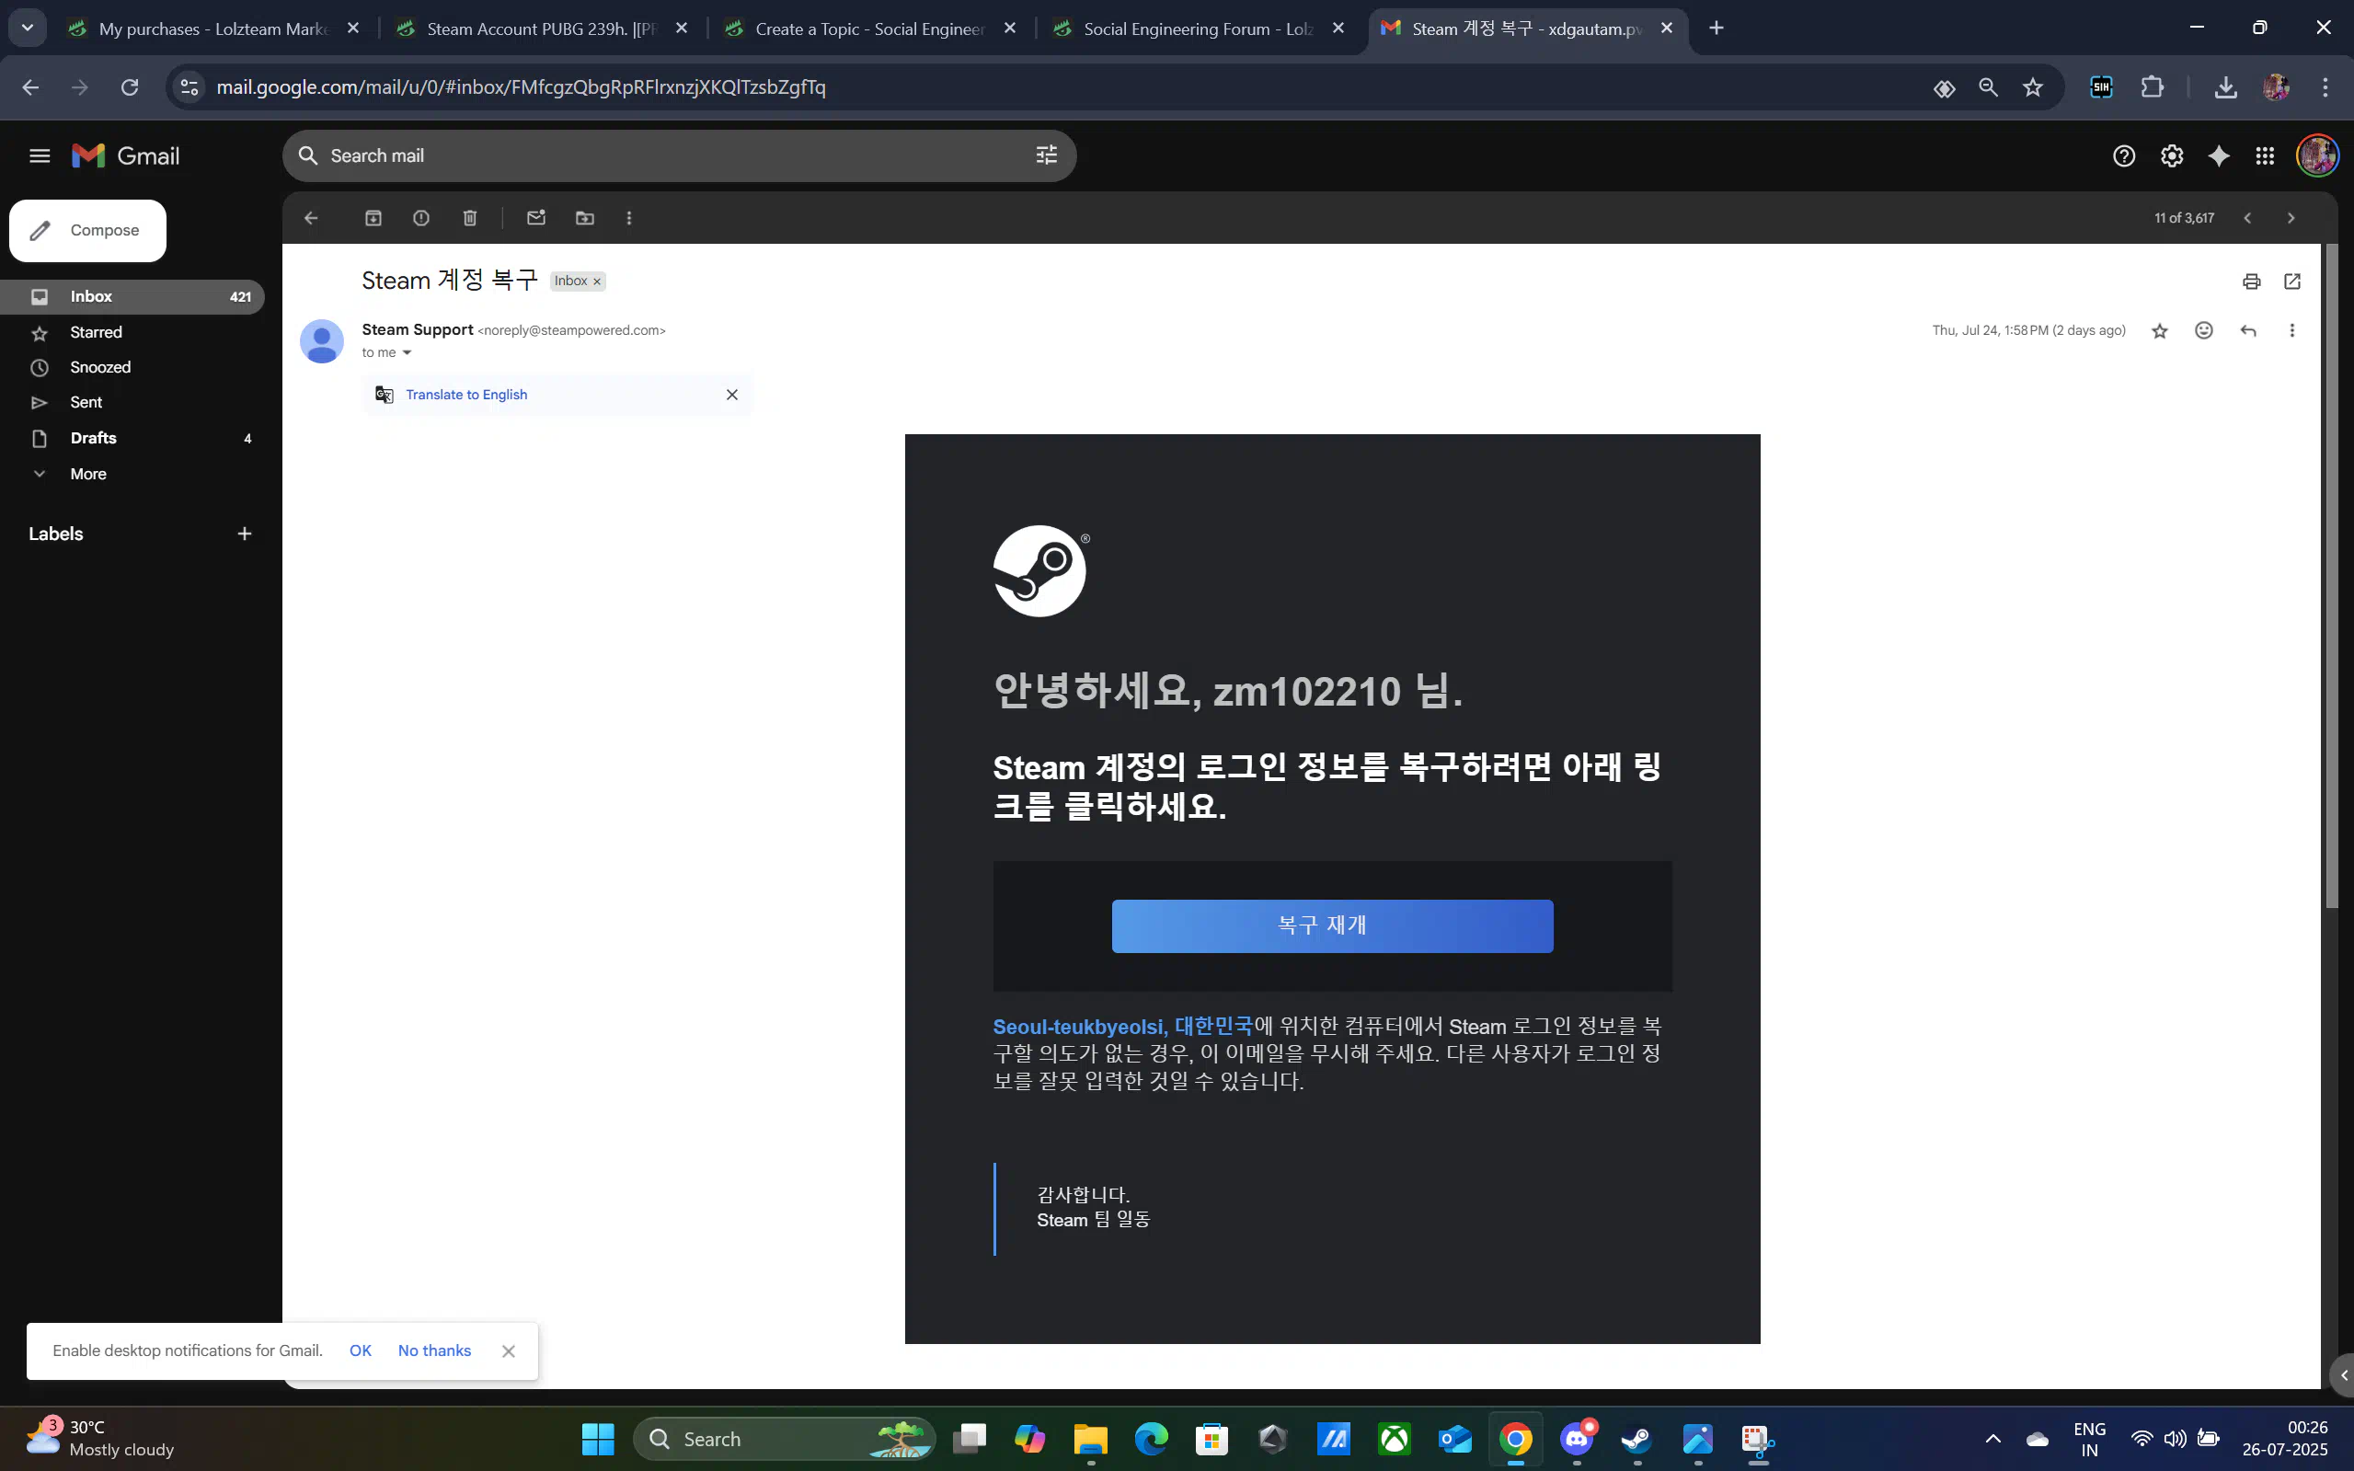Screen dimensions: 2354x1471
Task: Expand recipient details next to 'to me'
Action: click(407, 353)
